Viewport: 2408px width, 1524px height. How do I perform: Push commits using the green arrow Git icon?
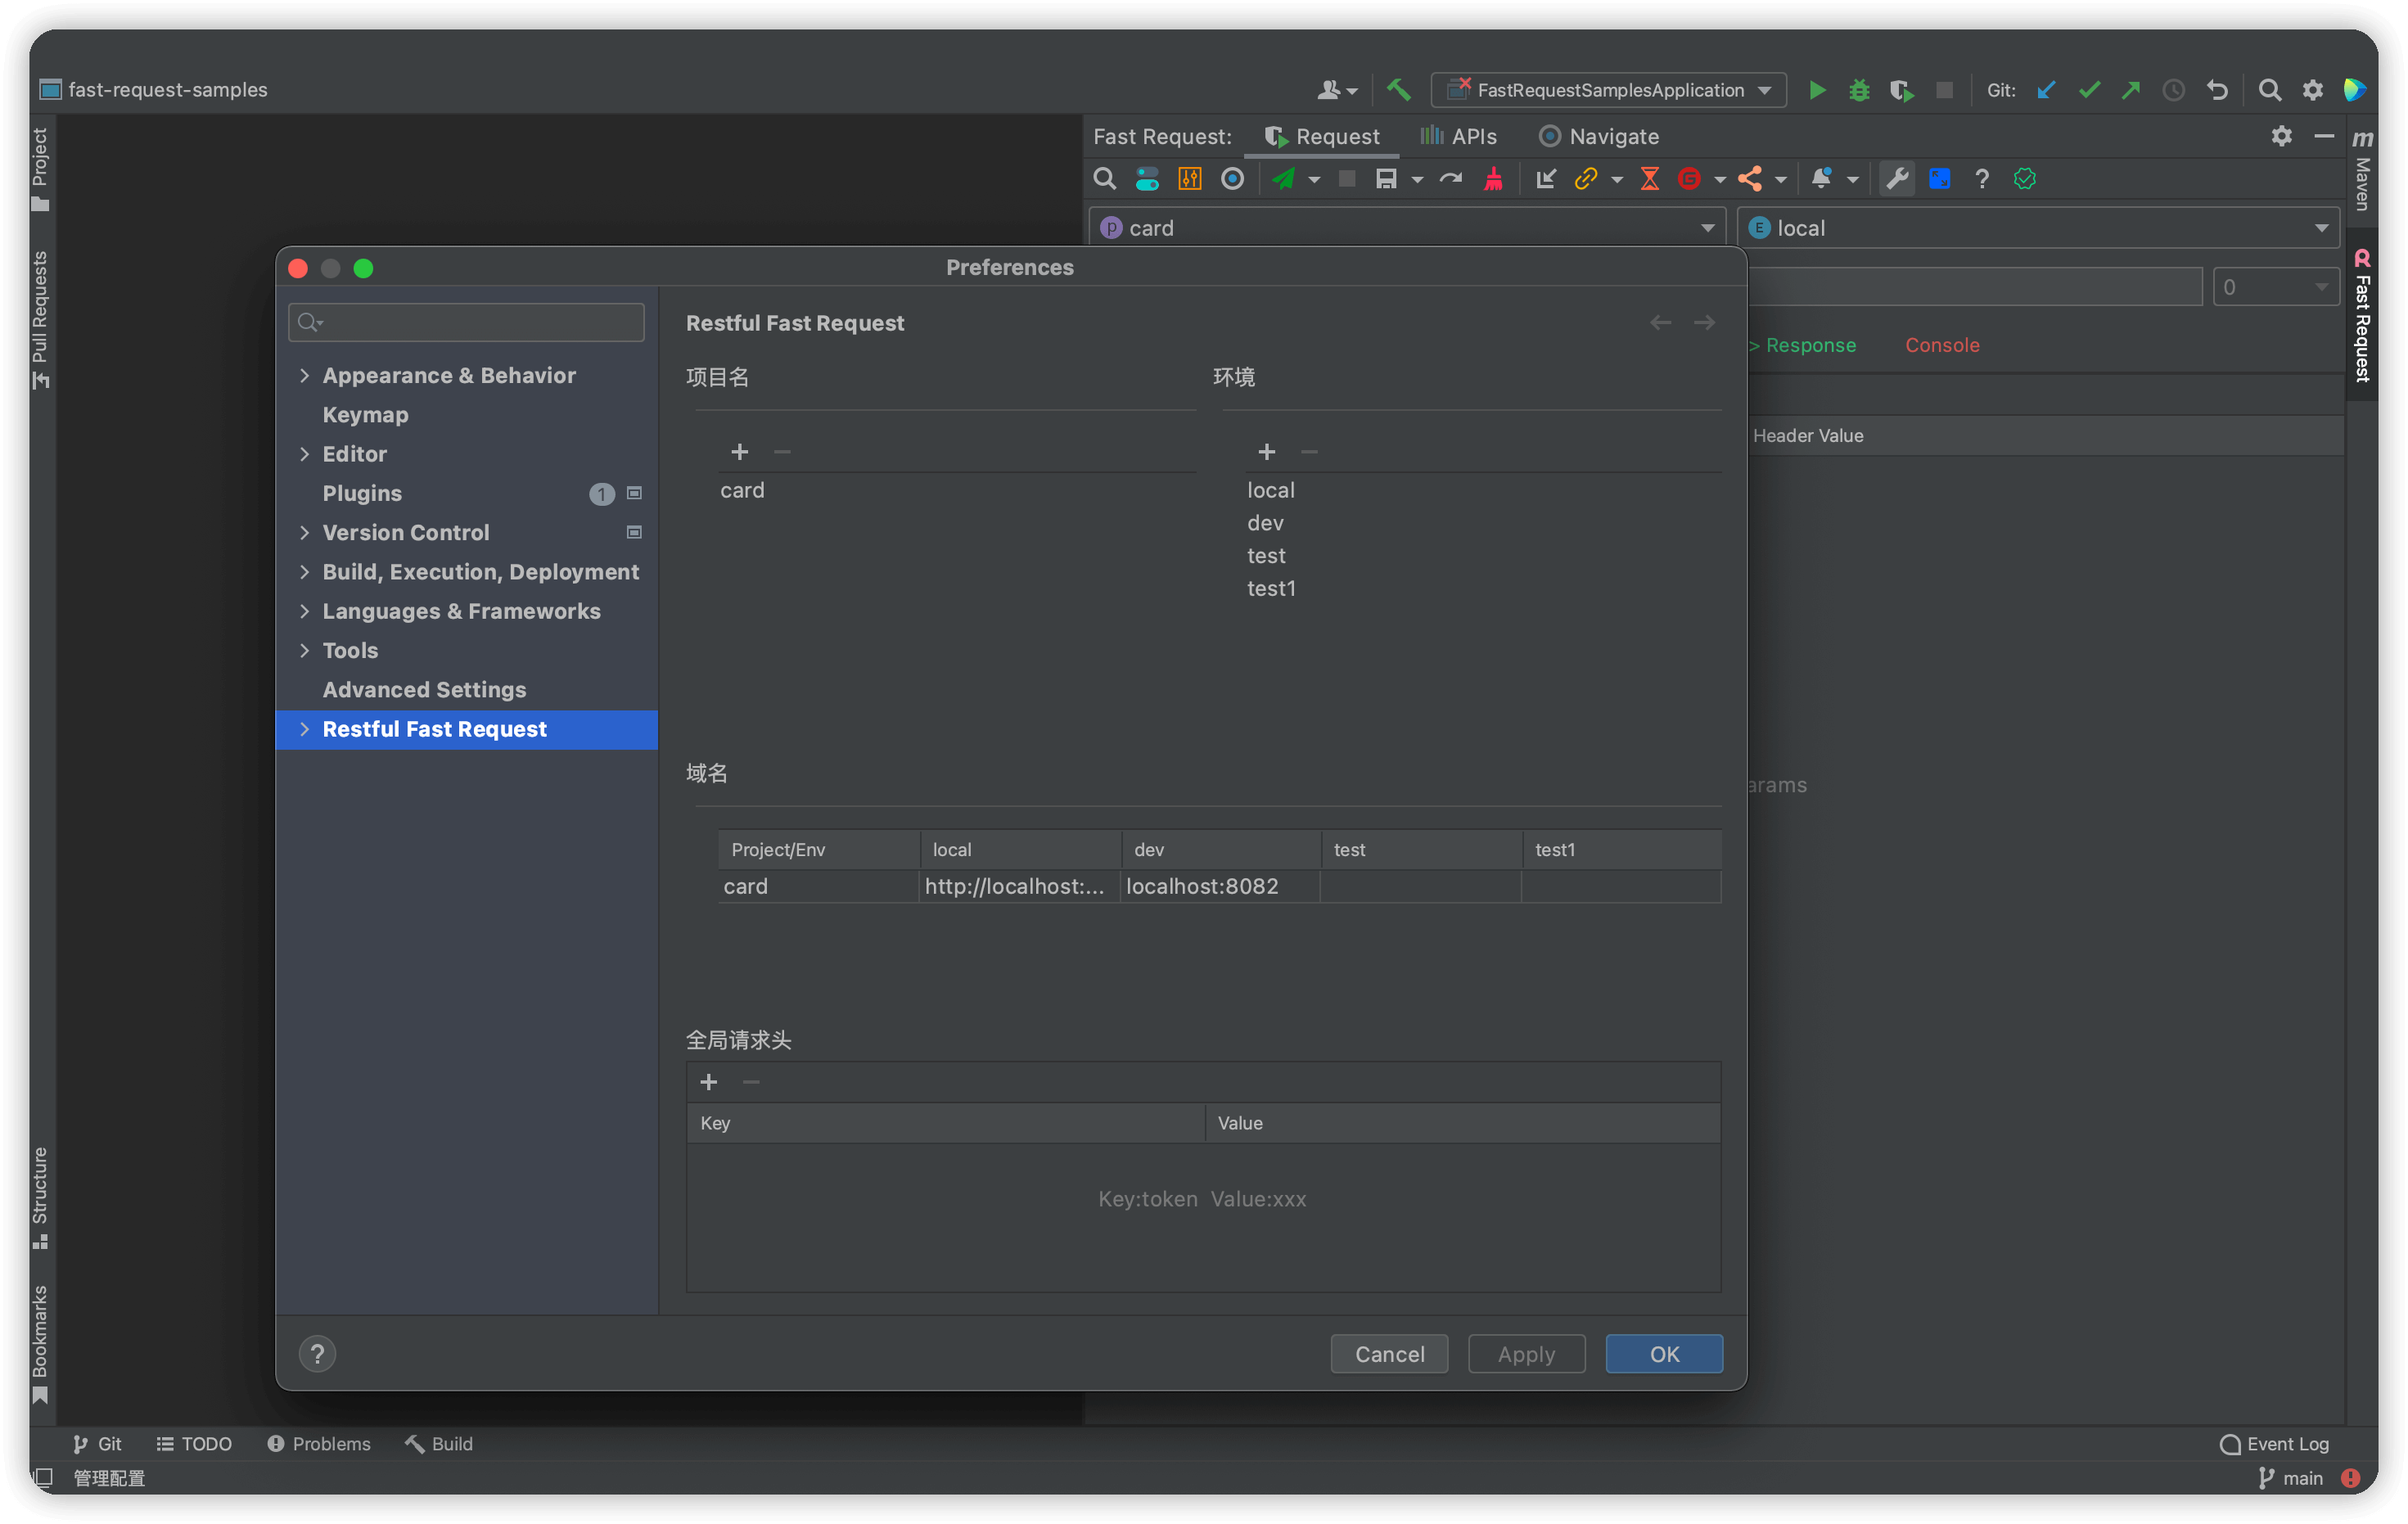pyautogui.click(x=2131, y=89)
